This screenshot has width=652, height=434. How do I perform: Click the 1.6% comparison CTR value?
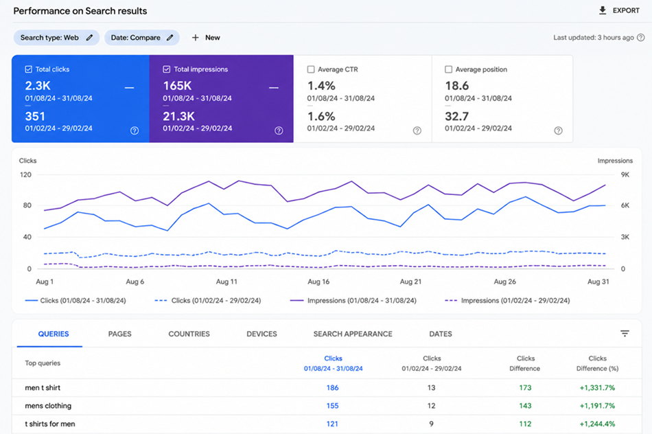click(321, 117)
